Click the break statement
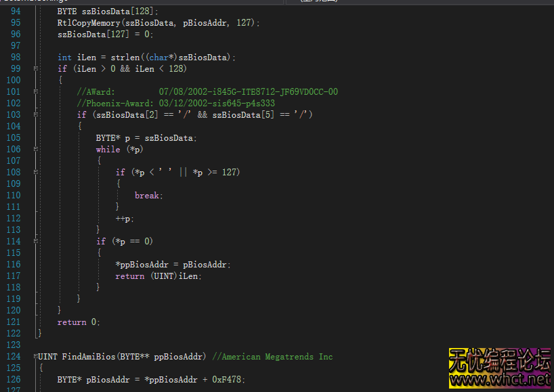 [x=147, y=196]
